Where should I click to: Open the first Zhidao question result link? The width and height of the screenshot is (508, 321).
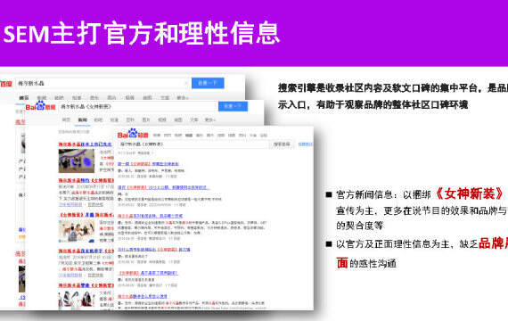point(148,164)
